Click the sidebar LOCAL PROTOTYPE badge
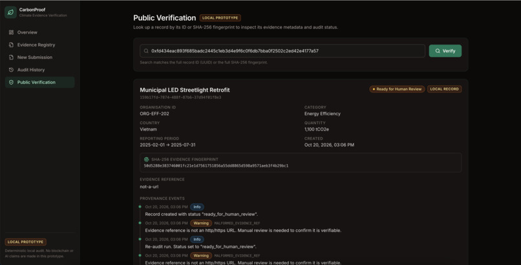This screenshot has height=265, width=521. [26, 242]
